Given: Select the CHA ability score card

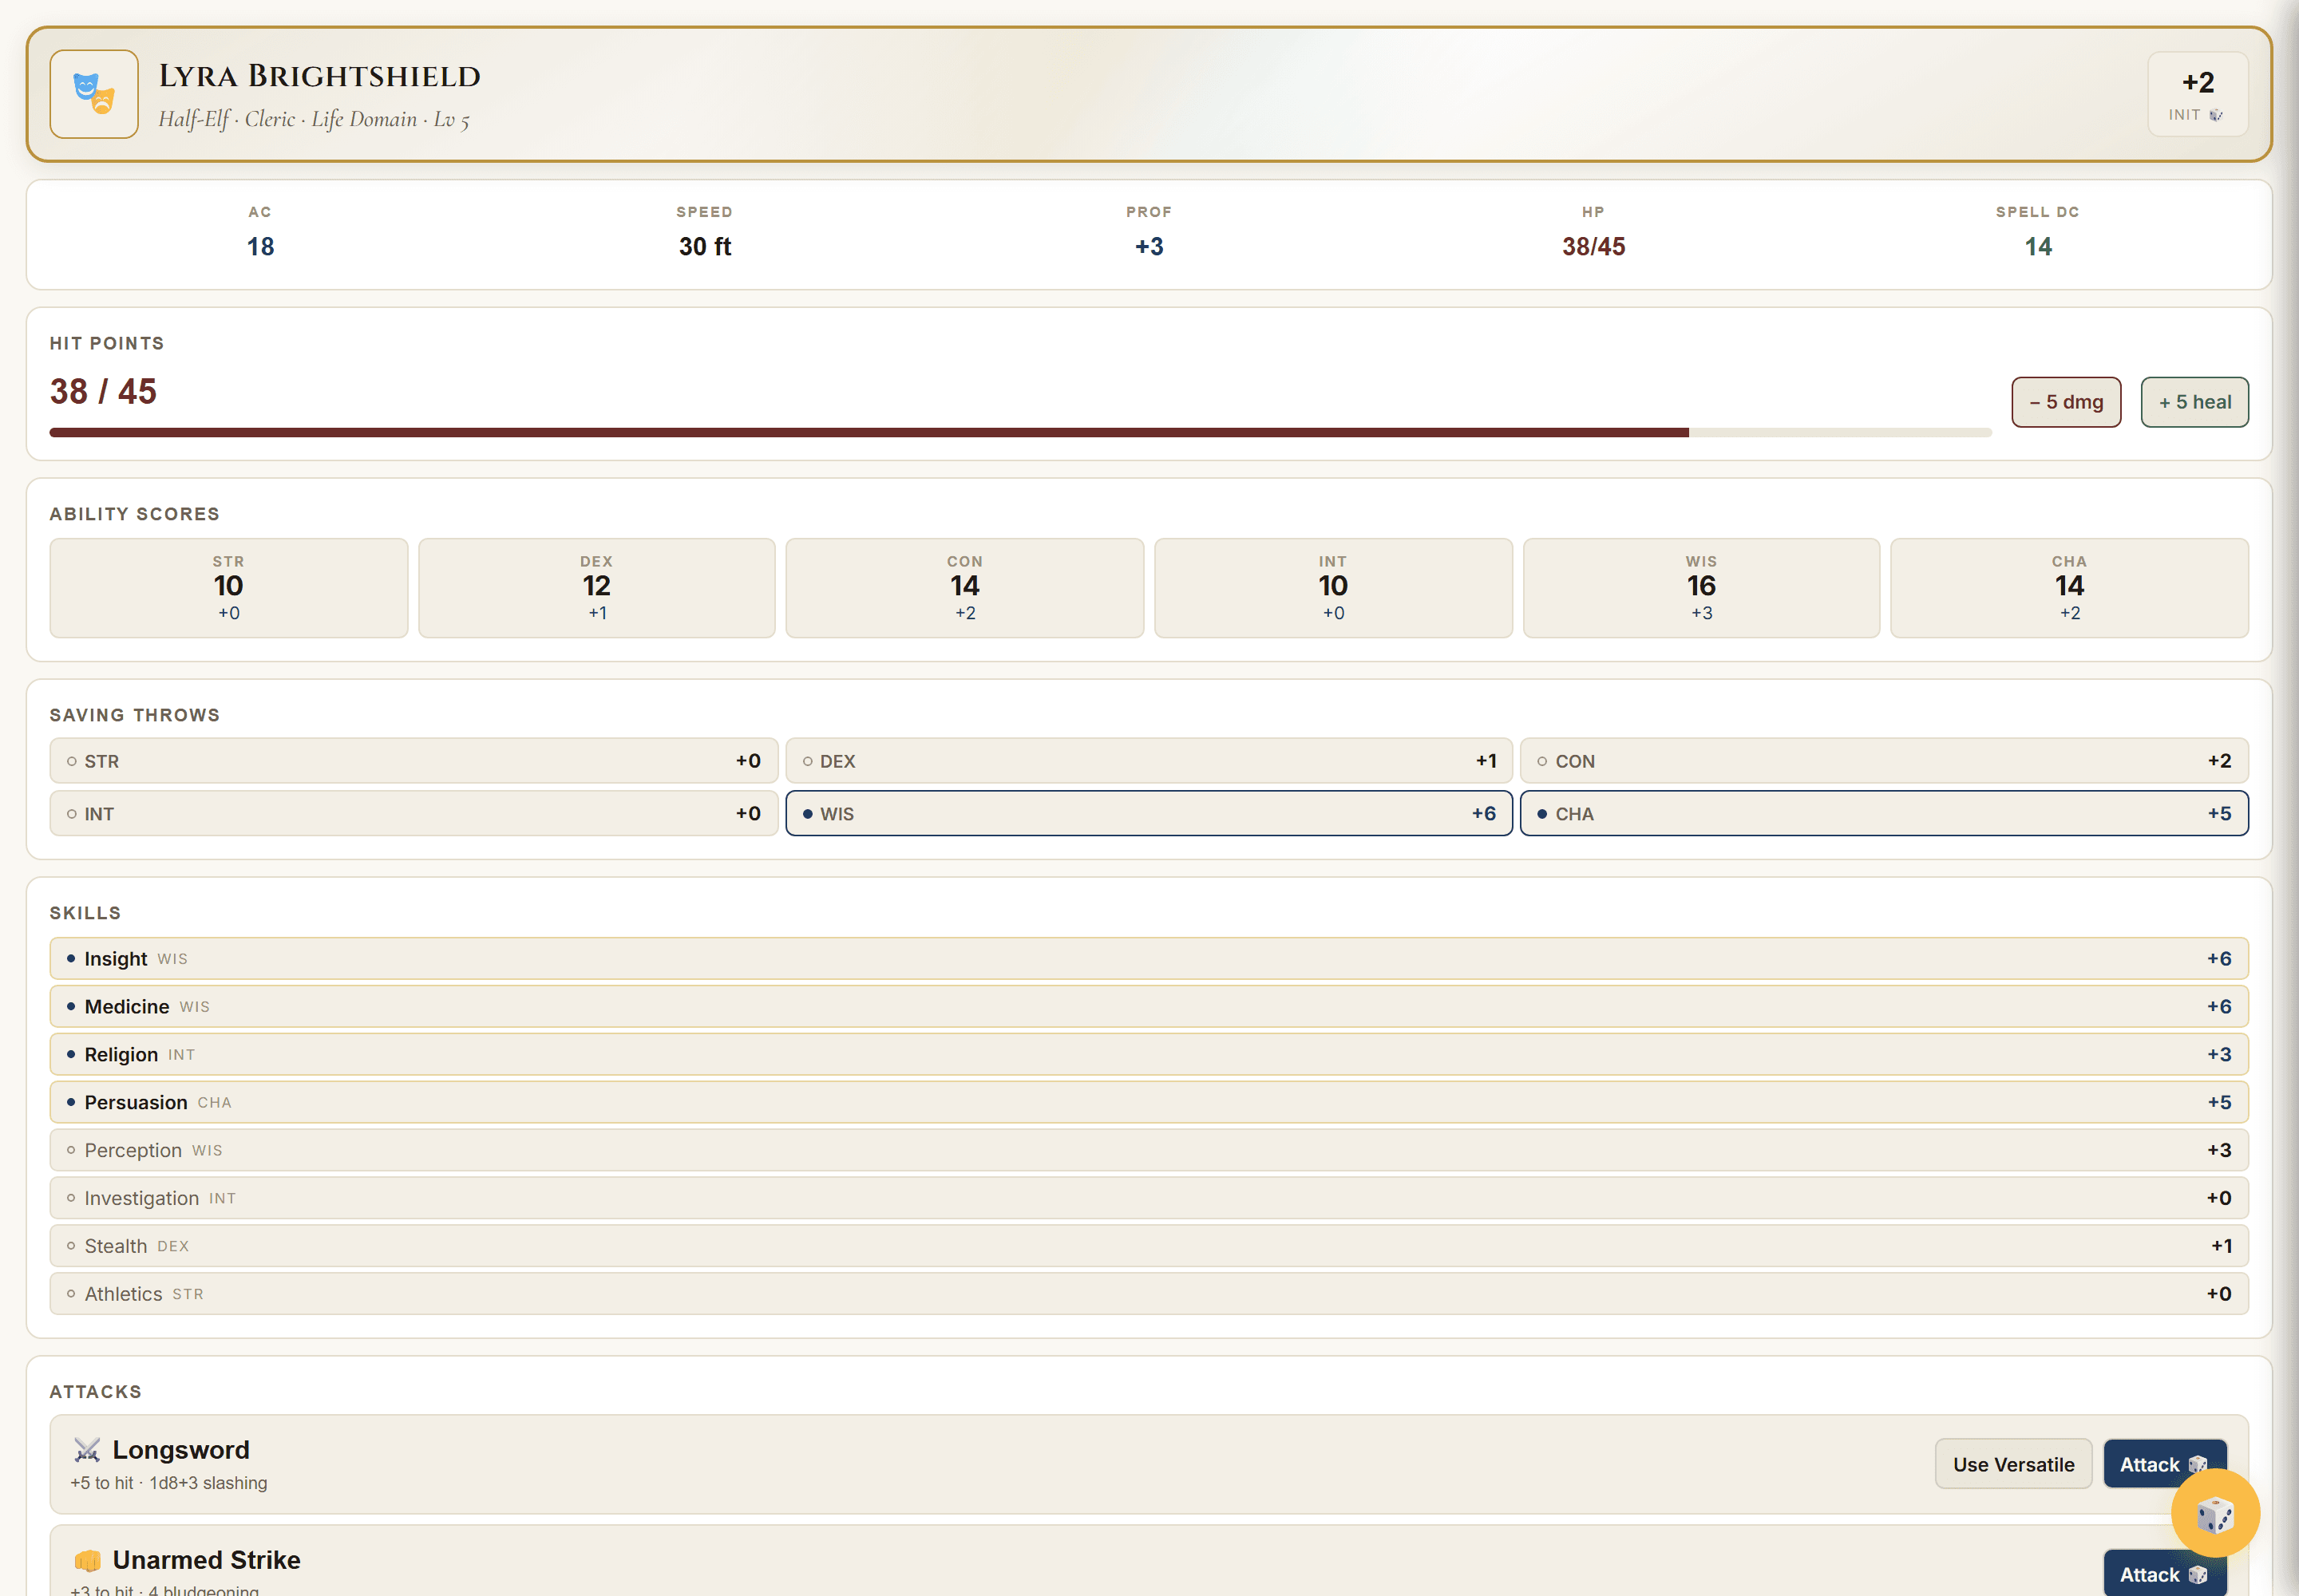Looking at the screenshot, I should pos(2070,588).
